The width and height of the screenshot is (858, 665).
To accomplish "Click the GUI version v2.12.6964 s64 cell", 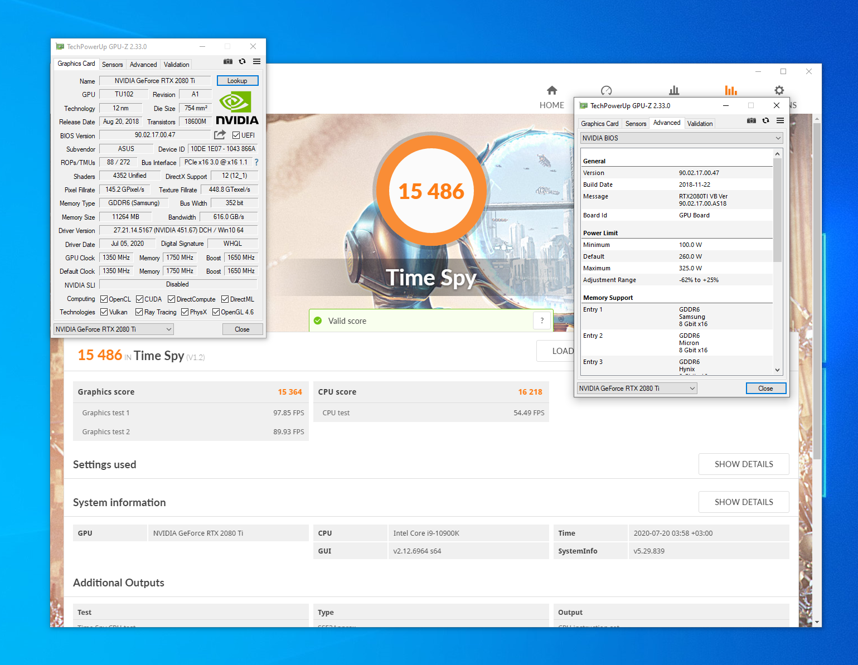I will tap(468, 551).
